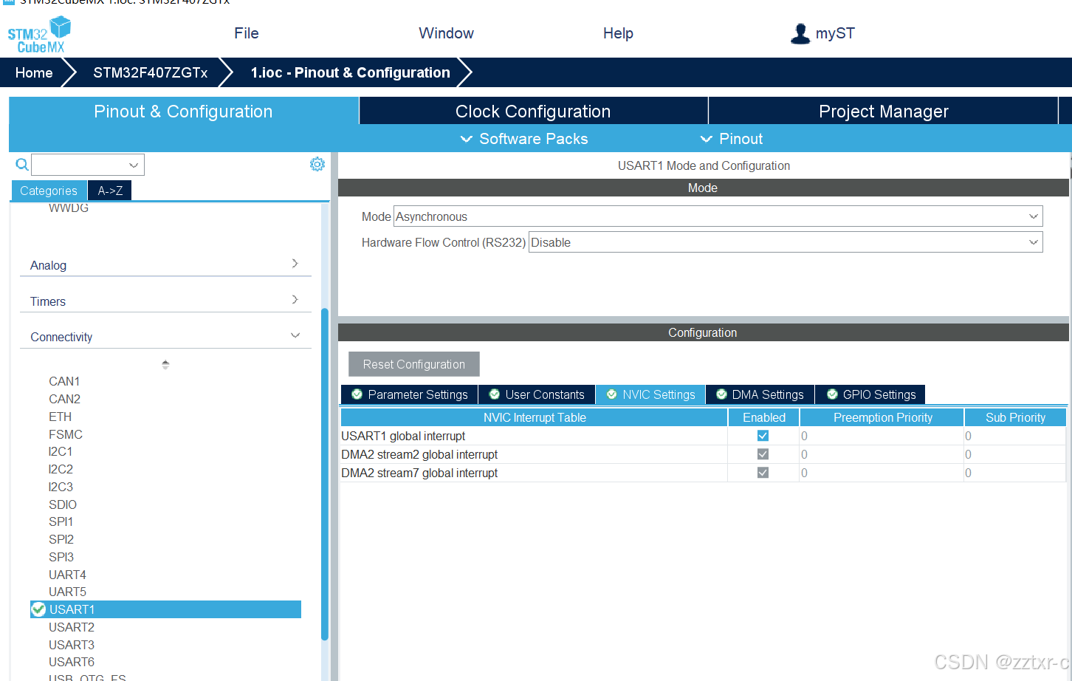Expand the Analog category

coord(165,264)
